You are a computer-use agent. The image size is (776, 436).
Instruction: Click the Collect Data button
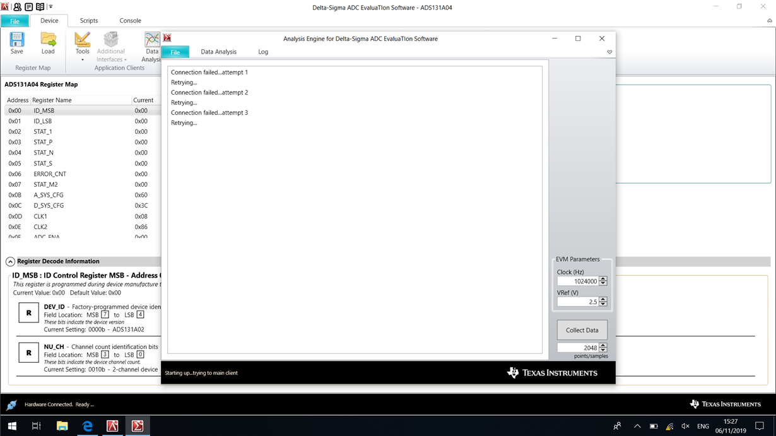(x=582, y=330)
